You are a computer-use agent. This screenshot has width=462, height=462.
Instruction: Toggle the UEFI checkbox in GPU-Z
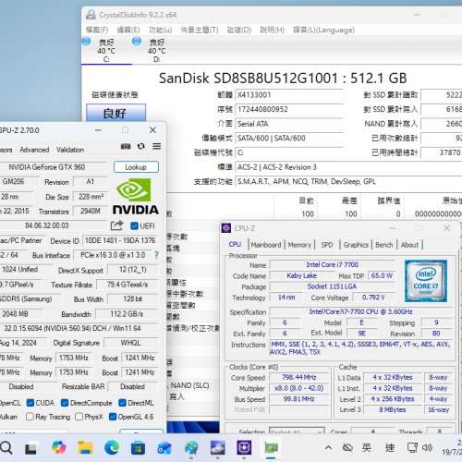134,226
